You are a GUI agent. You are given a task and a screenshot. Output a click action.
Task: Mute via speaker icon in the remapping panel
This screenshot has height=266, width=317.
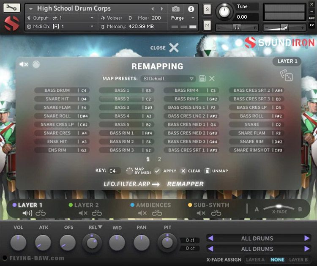[24, 64]
